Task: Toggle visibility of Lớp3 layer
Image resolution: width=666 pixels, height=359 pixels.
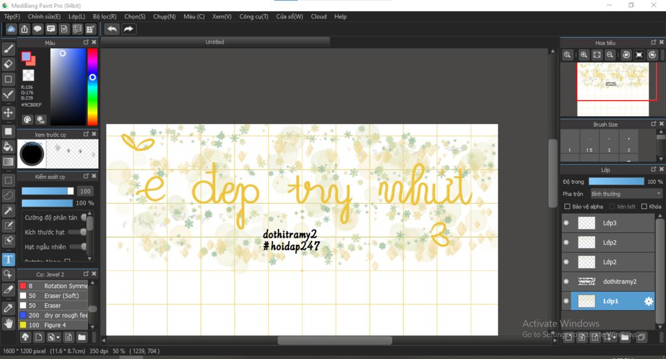Action: click(566, 223)
